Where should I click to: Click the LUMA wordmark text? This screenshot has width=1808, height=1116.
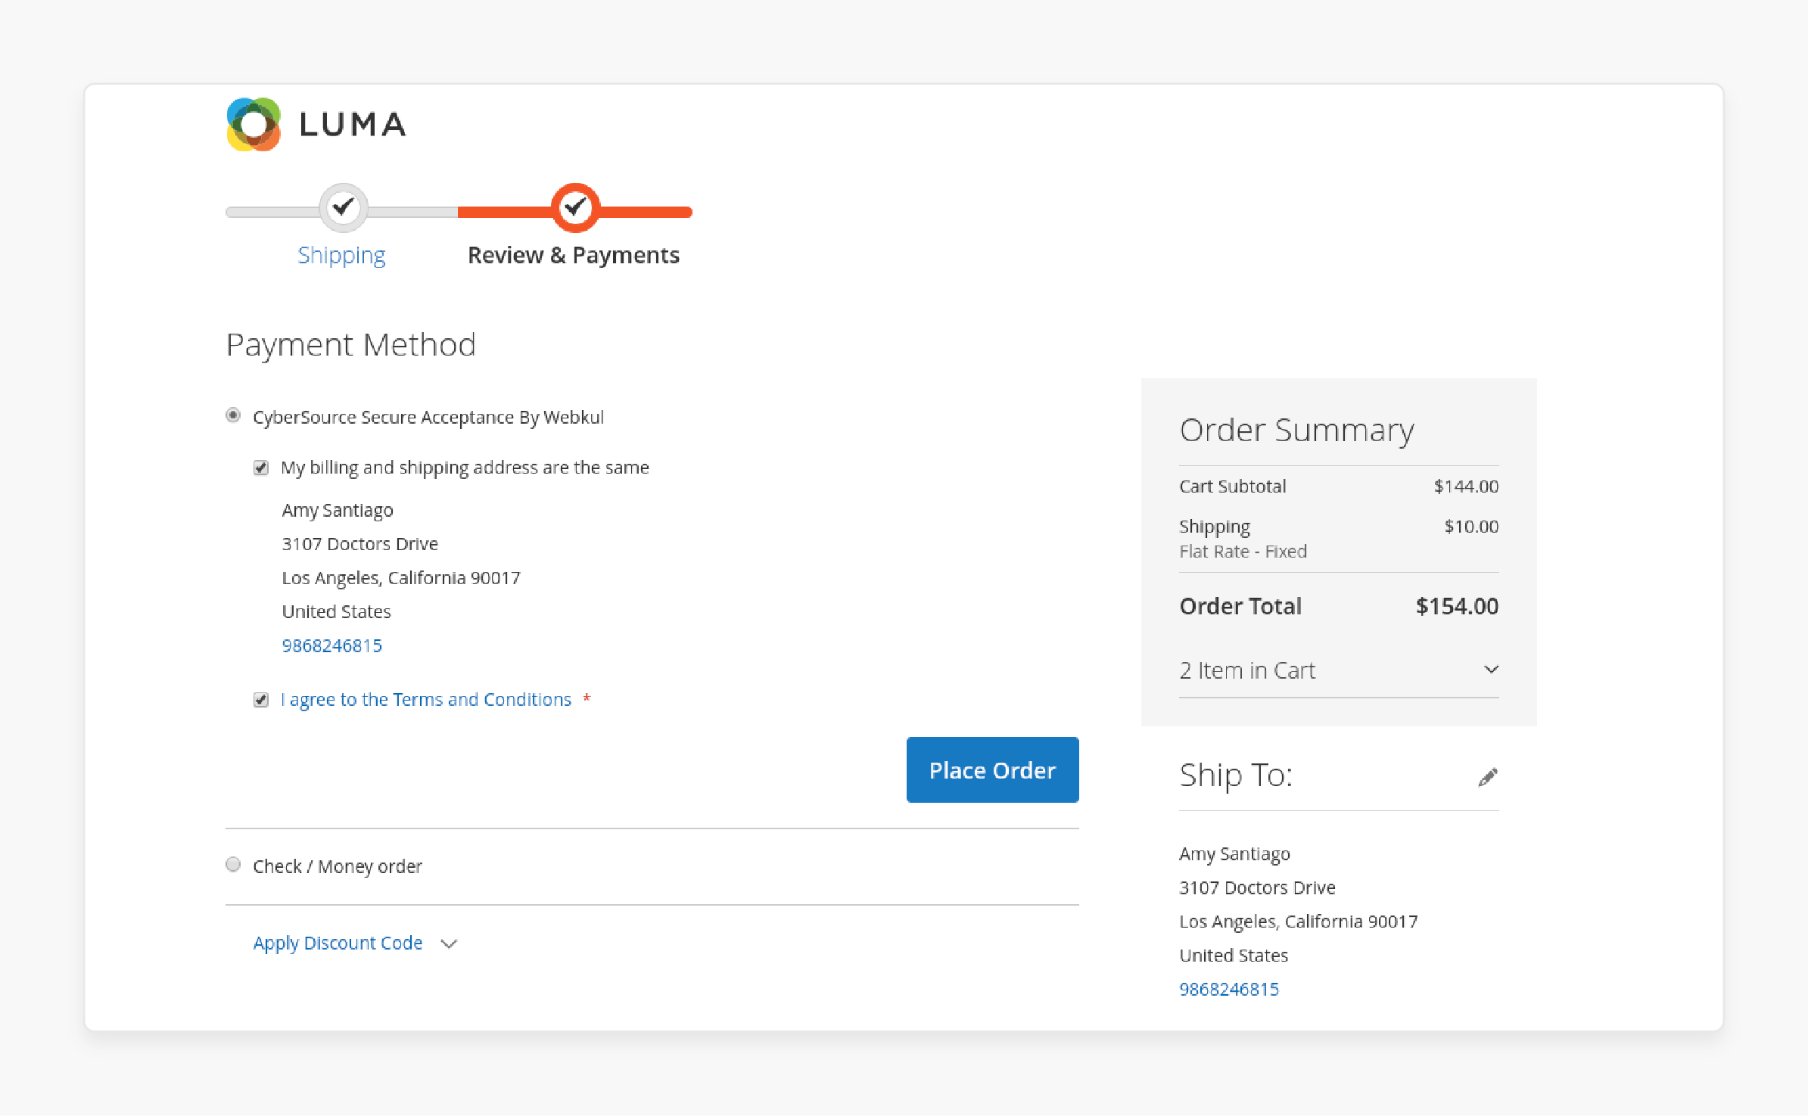pyautogui.click(x=353, y=125)
